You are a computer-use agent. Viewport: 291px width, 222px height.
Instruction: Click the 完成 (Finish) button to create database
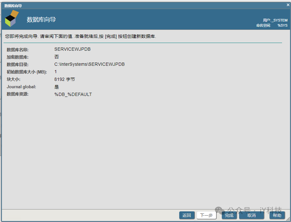coord(229,215)
